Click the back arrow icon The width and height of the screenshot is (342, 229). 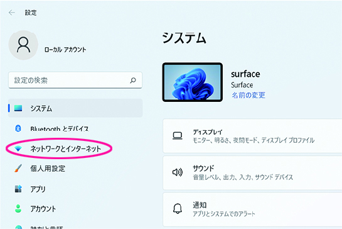(12, 13)
